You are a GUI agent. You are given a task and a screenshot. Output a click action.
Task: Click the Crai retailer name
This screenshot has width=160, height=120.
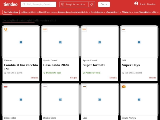[85, 118]
